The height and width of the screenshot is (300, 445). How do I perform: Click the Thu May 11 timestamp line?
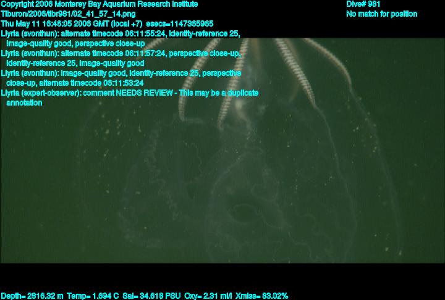(107, 24)
